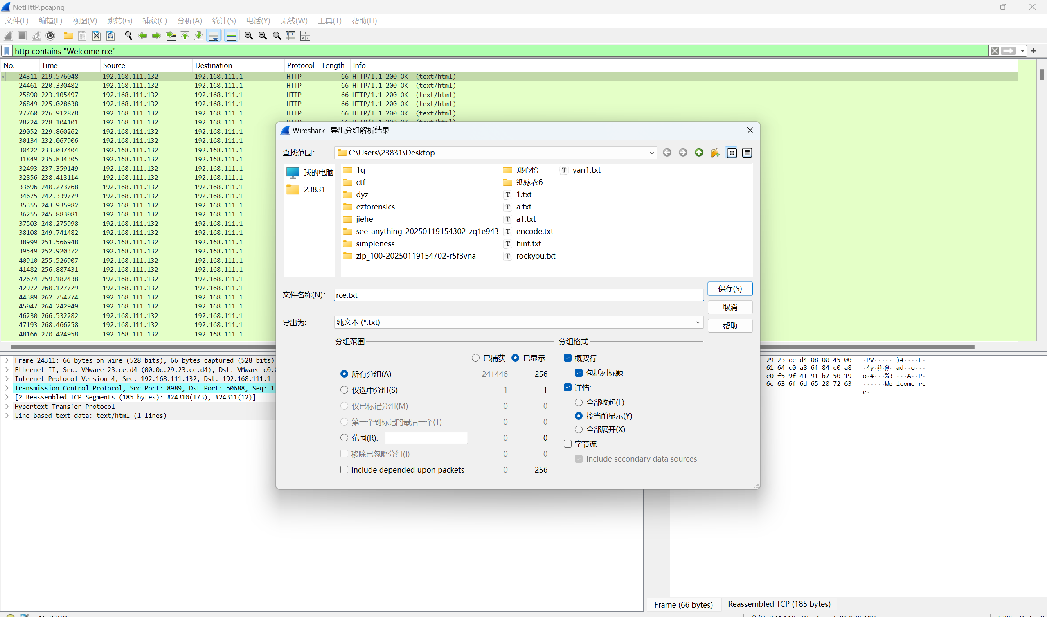Clear the display filter with X icon
The image size is (1047, 617).
pyautogui.click(x=994, y=51)
